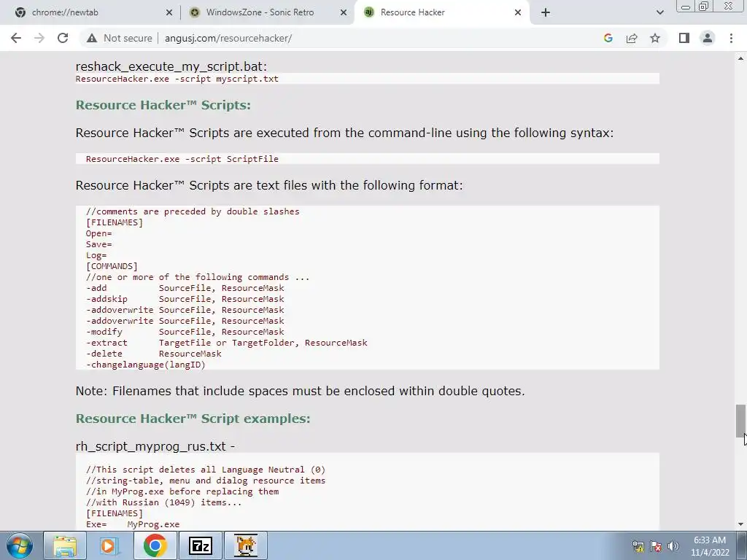Screen dimensions: 747x560
Task: Launch Windows Media Player from taskbar
Action: tap(109, 545)
